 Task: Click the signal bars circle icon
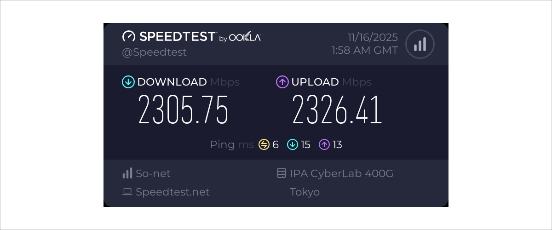click(x=420, y=44)
